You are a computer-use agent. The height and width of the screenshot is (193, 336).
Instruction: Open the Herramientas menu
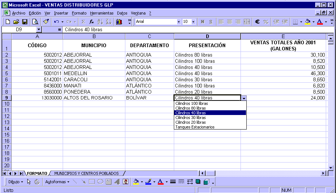tap(102, 13)
